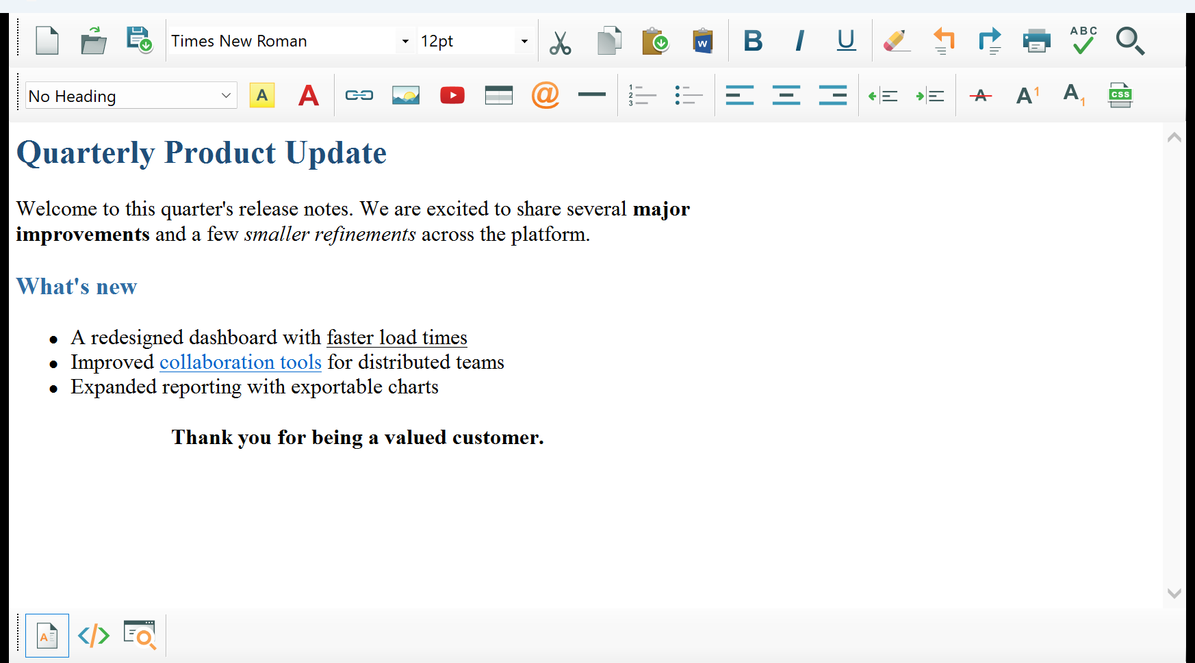This screenshot has width=1195, height=663.
Task: Click the scrollbar down arrow
Action: (1174, 594)
